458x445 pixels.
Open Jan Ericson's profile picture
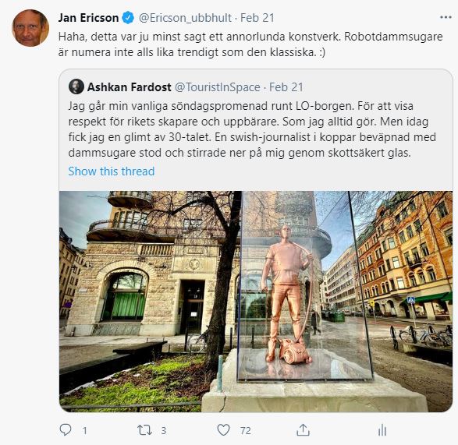click(30, 28)
